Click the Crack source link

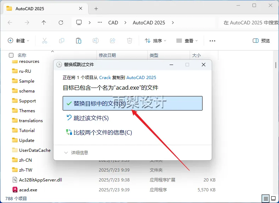pyautogui.click(x=105, y=78)
